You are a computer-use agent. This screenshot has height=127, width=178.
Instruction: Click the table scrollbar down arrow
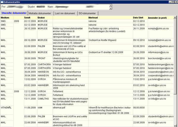[175, 126]
